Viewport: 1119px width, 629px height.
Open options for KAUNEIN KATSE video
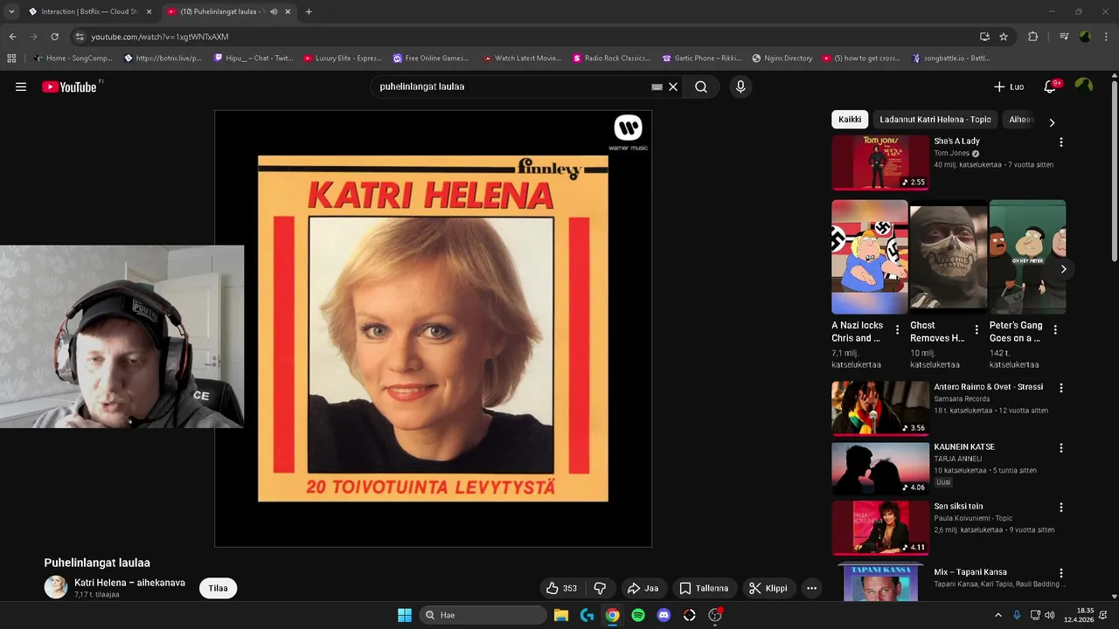click(x=1061, y=447)
